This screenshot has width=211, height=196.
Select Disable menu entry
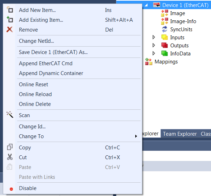pyautogui.click(x=72, y=188)
